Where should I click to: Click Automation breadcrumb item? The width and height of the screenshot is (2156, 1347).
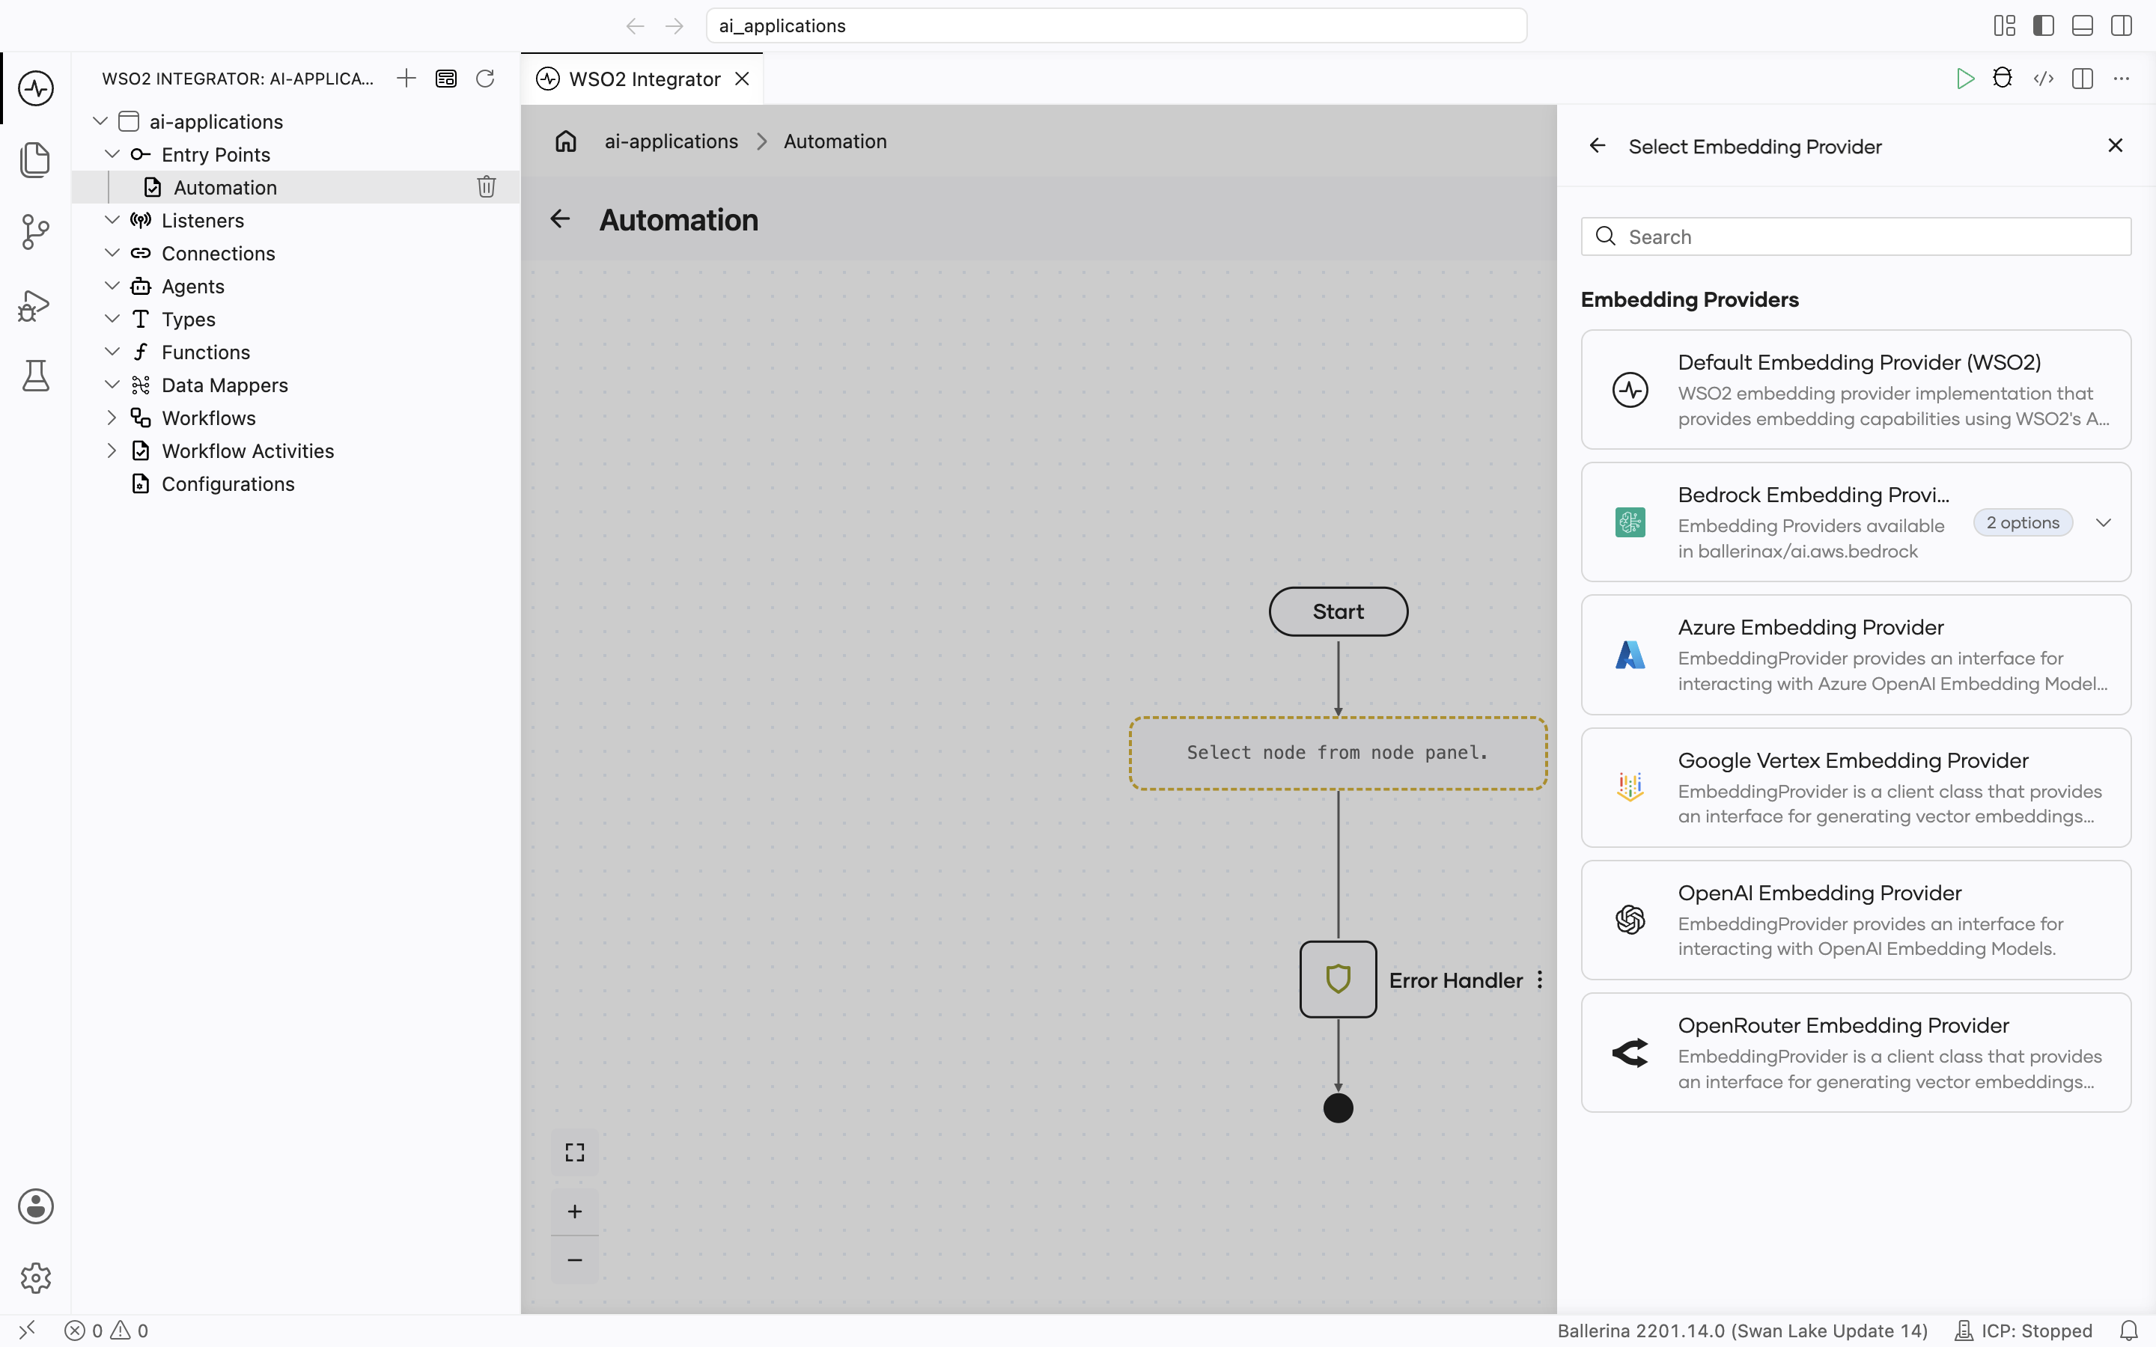(835, 141)
